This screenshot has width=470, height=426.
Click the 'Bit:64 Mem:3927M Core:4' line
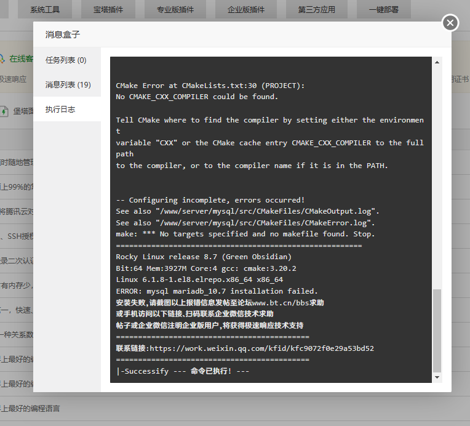pyautogui.click(x=206, y=268)
